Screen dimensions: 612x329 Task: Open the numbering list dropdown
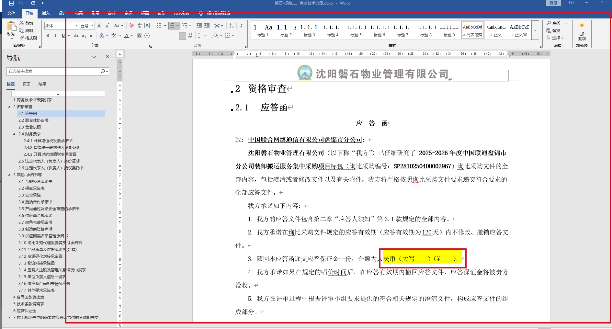[177, 26]
